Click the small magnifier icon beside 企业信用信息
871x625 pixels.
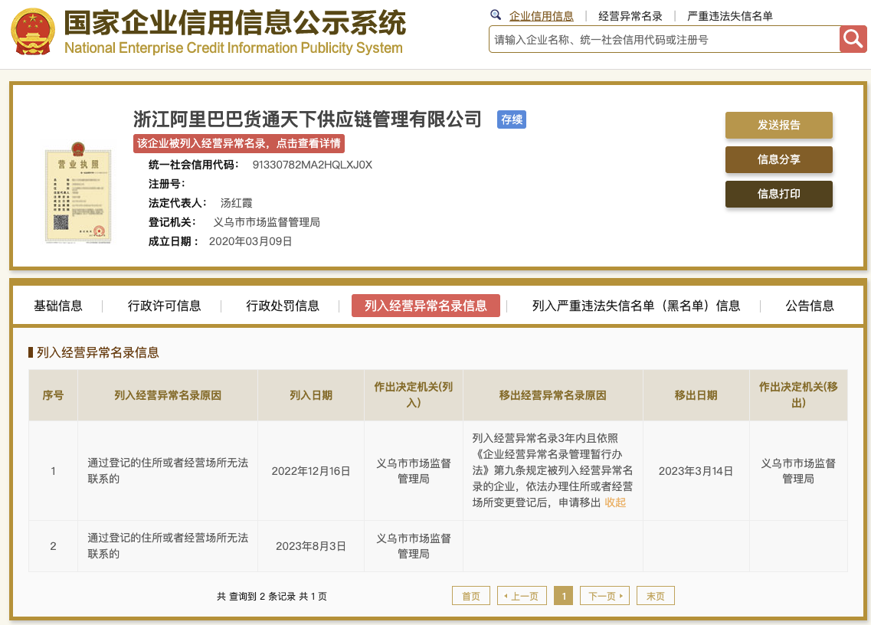point(496,15)
